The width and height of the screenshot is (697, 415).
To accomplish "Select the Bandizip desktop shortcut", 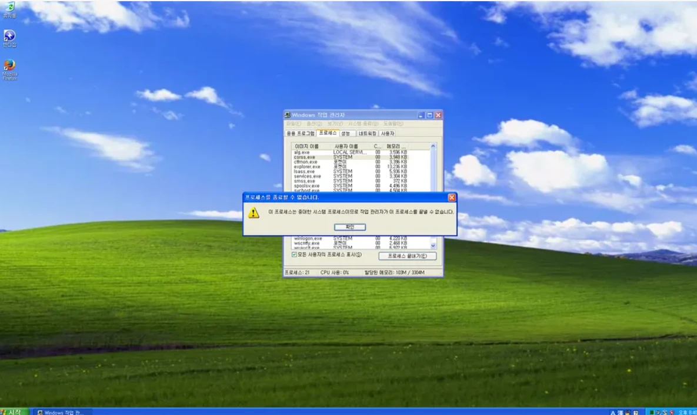I will click(x=9, y=39).
